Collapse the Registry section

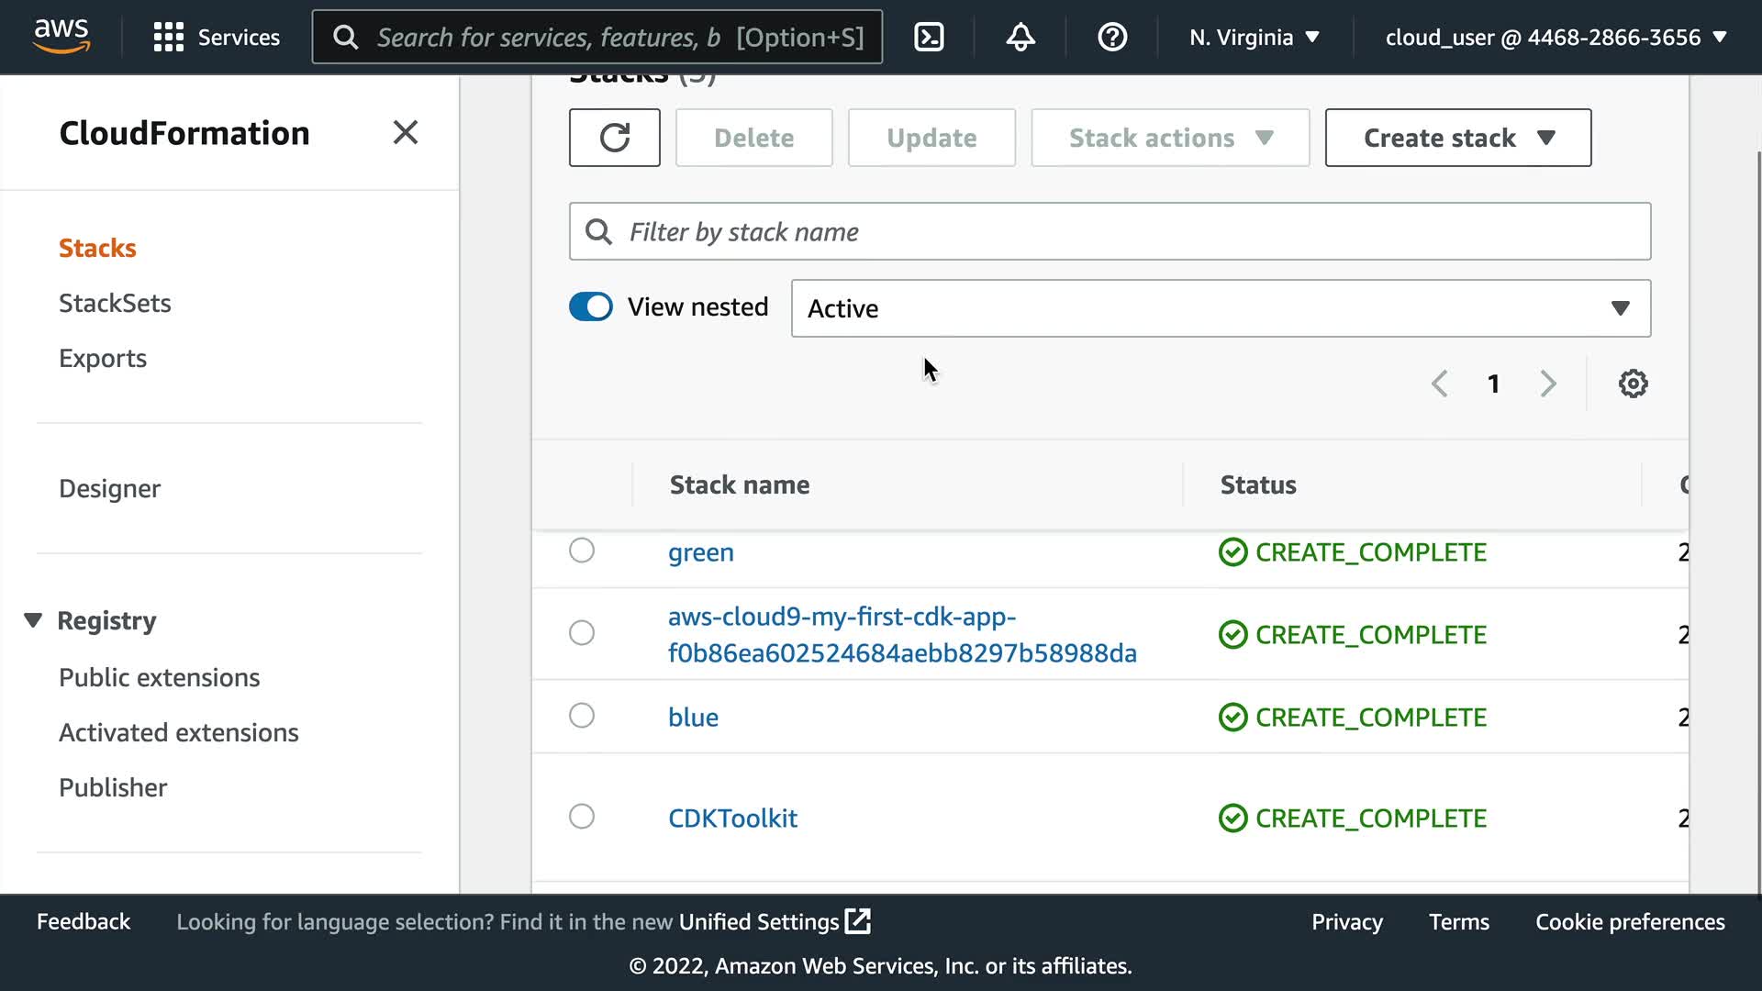(x=33, y=620)
